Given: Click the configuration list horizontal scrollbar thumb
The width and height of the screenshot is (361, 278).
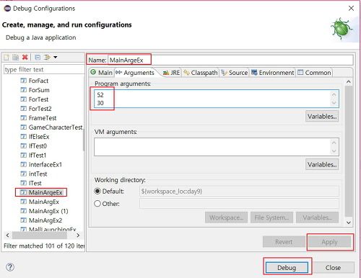Looking at the screenshot, I should click(40, 236).
